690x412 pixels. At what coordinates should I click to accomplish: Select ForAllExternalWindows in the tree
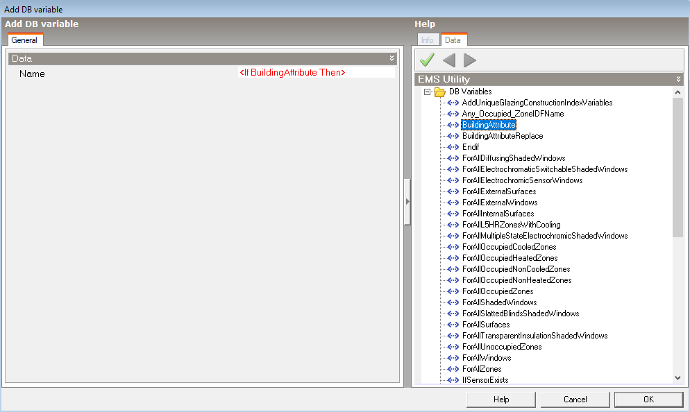(499, 203)
